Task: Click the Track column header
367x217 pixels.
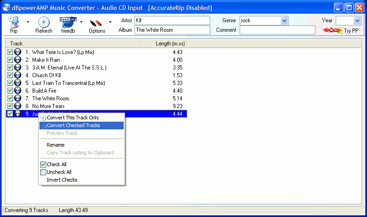Action: pyautogui.click(x=73, y=44)
